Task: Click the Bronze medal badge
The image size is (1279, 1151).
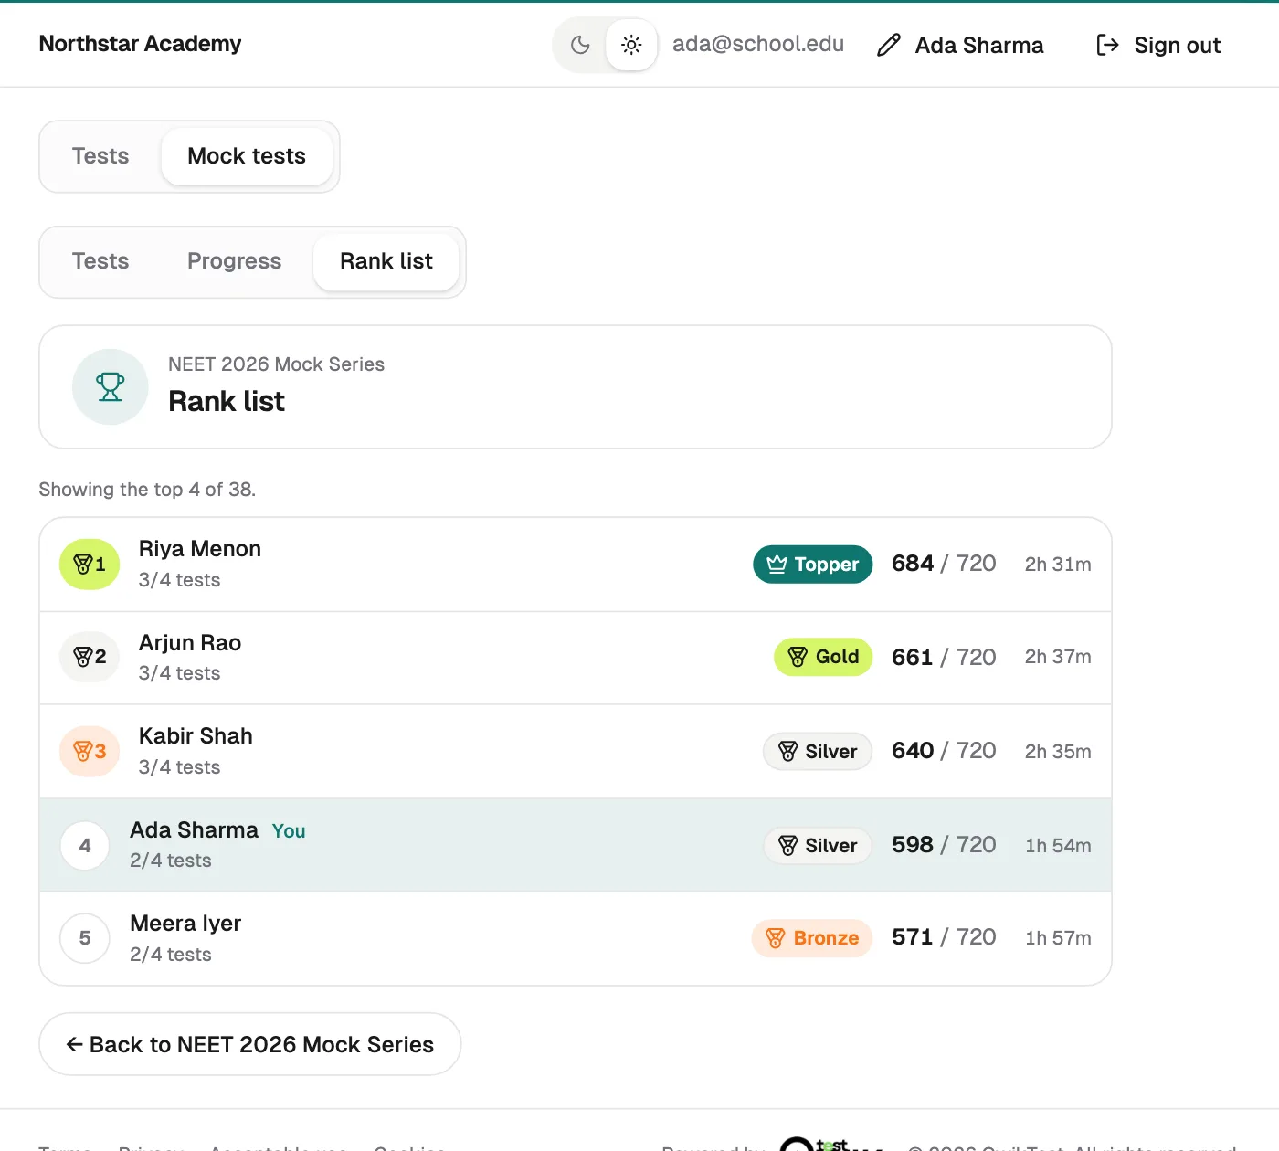Action: click(x=812, y=938)
